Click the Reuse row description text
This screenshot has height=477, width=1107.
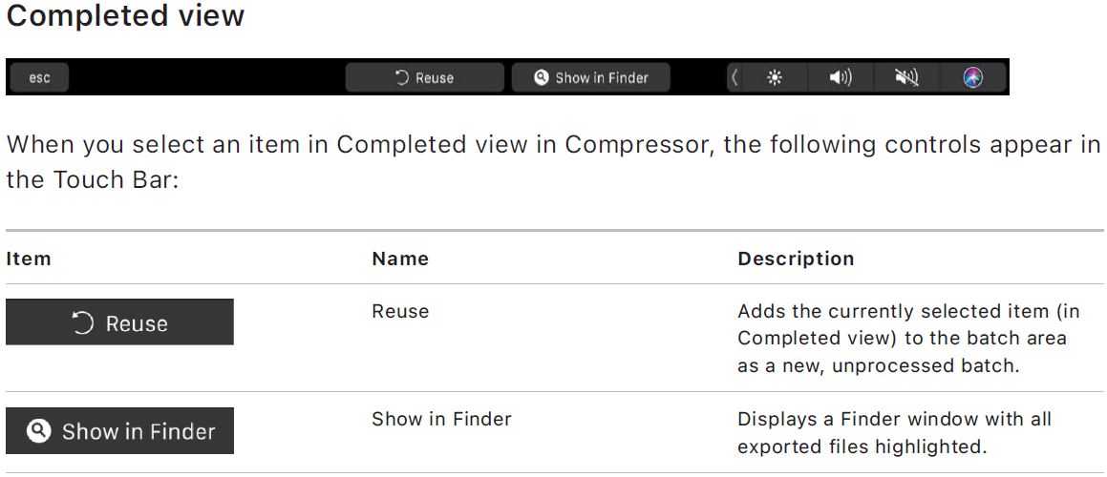click(902, 338)
